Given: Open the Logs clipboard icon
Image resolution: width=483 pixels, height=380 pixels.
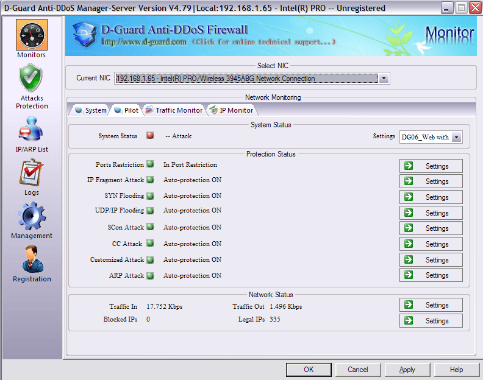Looking at the screenshot, I should tap(31, 172).
